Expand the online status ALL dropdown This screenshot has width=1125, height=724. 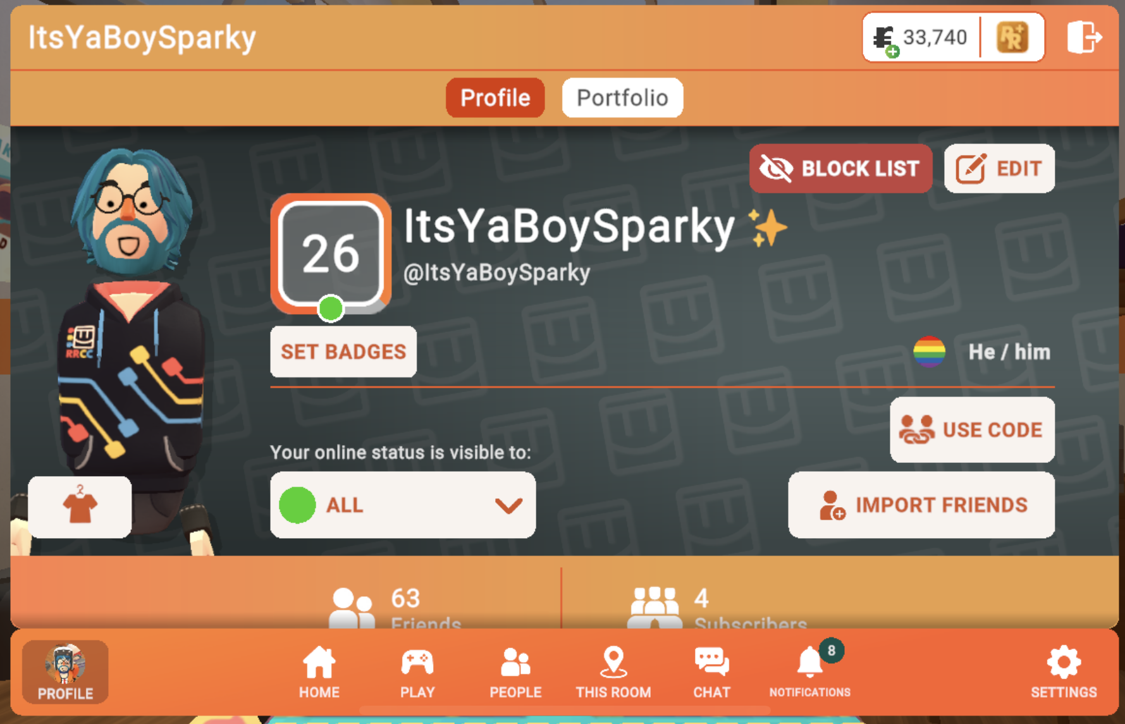click(x=403, y=505)
